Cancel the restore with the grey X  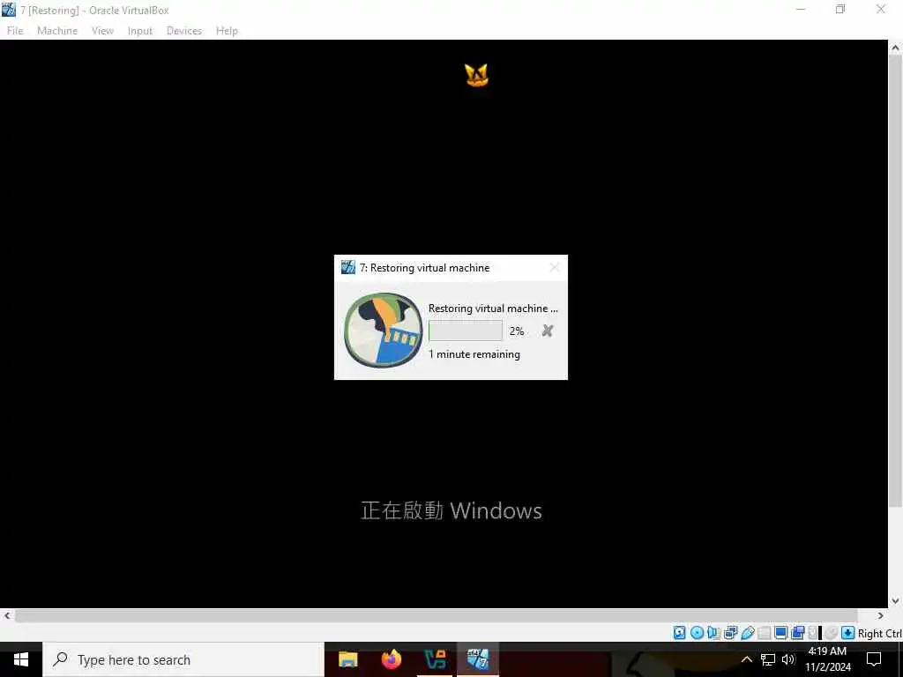click(x=548, y=331)
